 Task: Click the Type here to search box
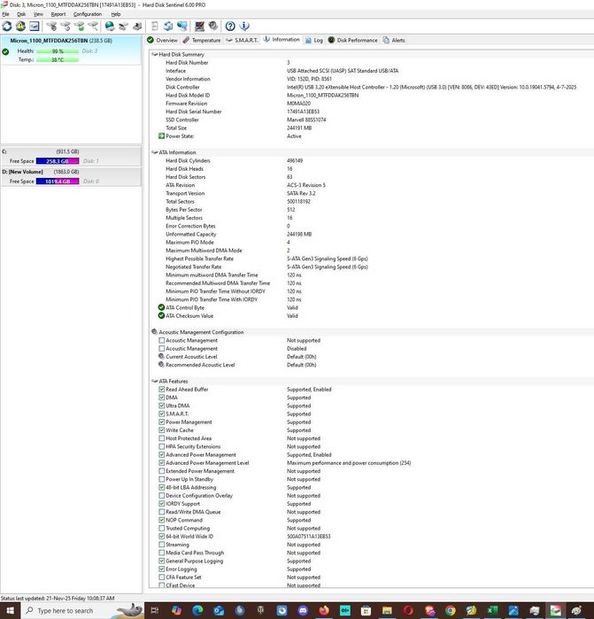tap(82, 611)
